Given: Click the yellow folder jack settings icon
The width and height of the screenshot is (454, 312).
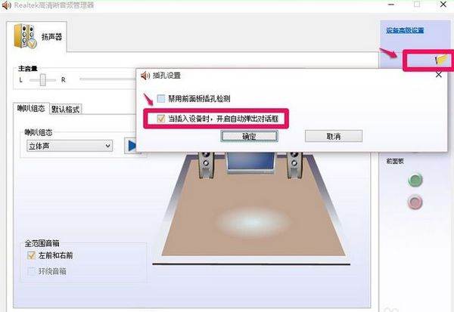Looking at the screenshot, I should point(442,60).
